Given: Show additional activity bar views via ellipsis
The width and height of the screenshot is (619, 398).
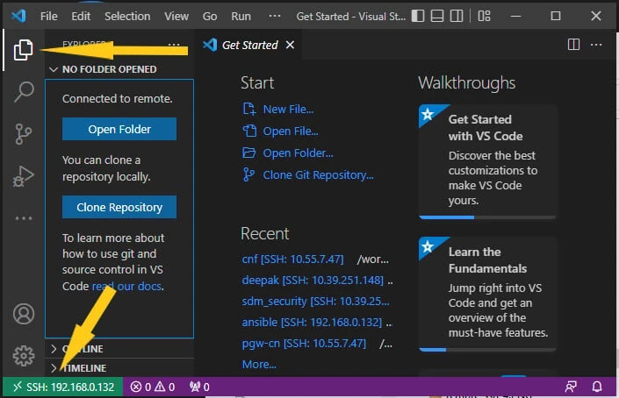Looking at the screenshot, I should 24,217.
